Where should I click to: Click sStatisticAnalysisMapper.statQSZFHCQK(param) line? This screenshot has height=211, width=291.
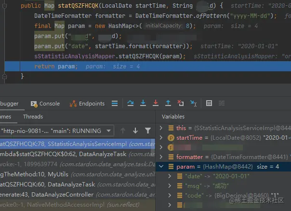tap(110, 56)
